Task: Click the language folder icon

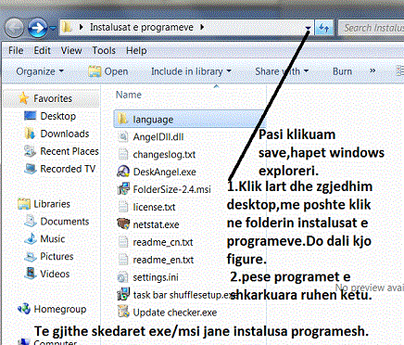Action: point(123,119)
